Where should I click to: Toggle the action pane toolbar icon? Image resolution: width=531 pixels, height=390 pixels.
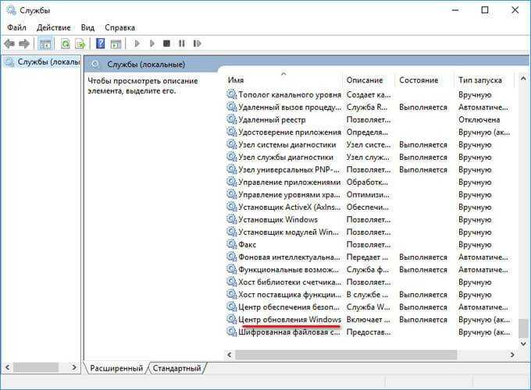click(x=116, y=44)
